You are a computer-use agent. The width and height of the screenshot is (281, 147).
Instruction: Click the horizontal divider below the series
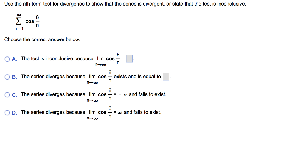coord(141,34)
